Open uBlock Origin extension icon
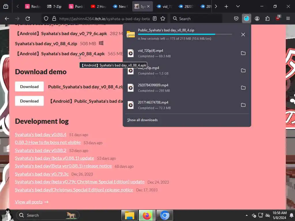Image resolution: width=295 pixels, height=221 pixels. [x=278, y=18]
